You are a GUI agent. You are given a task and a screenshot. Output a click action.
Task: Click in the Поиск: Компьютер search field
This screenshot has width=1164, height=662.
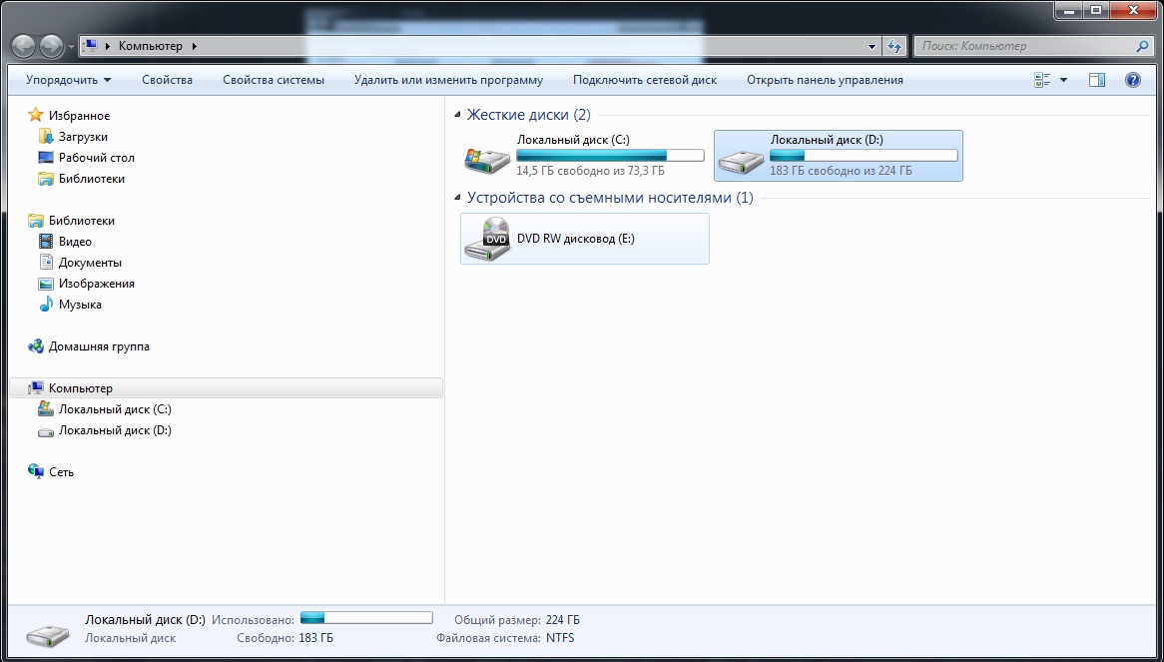pyautogui.click(x=1023, y=46)
